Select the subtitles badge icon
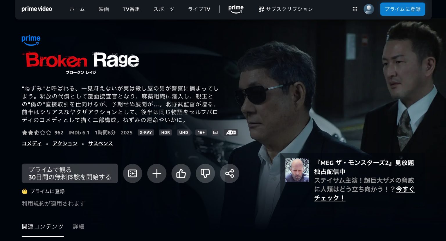Image resolution: width=446 pixels, height=241 pixels. [x=215, y=132]
